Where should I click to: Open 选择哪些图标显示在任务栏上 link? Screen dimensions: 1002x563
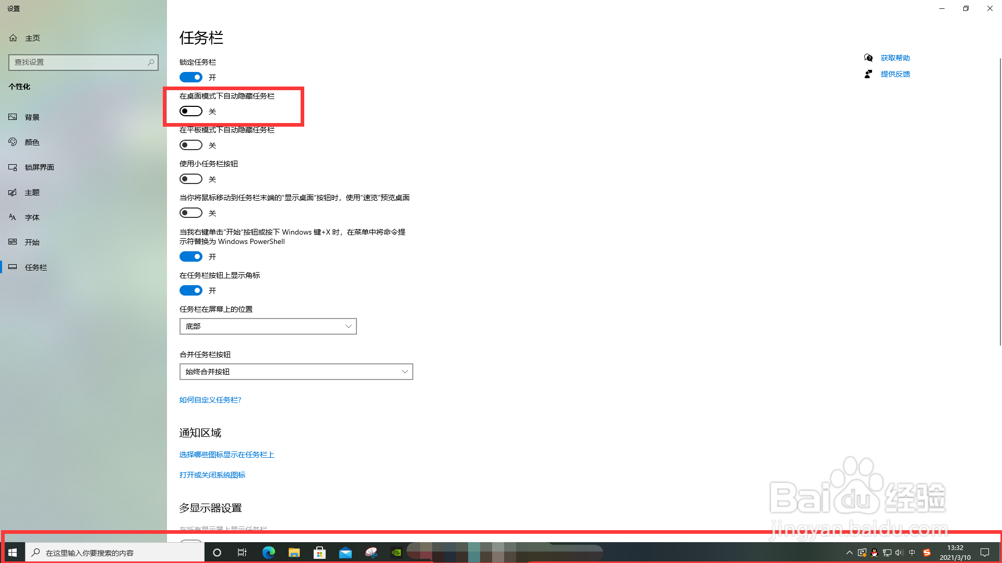pyautogui.click(x=226, y=455)
